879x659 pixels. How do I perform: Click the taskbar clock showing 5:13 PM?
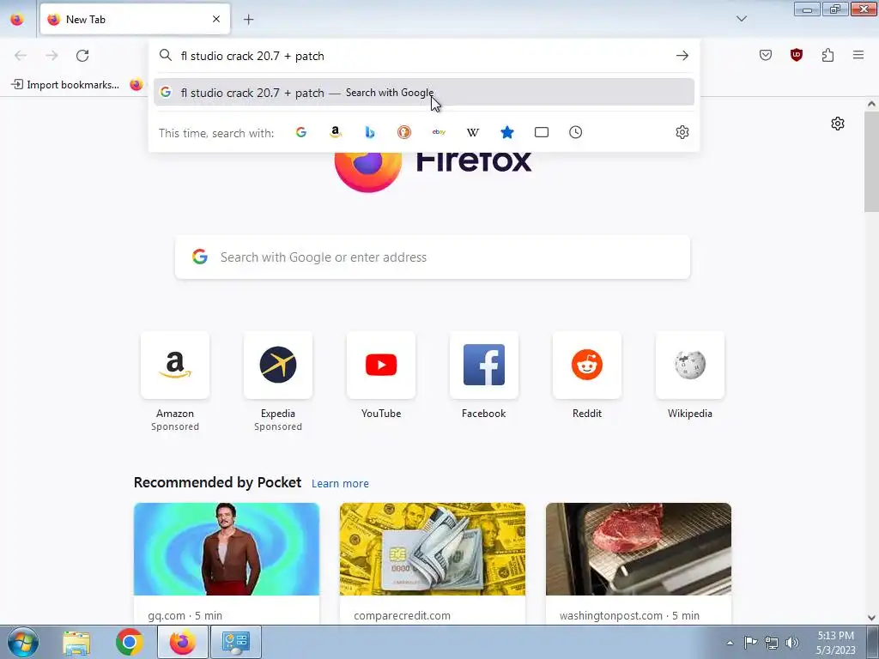coord(836,643)
